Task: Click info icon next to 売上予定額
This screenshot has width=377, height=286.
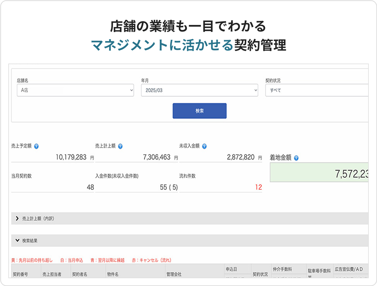Action: point(36,146)
